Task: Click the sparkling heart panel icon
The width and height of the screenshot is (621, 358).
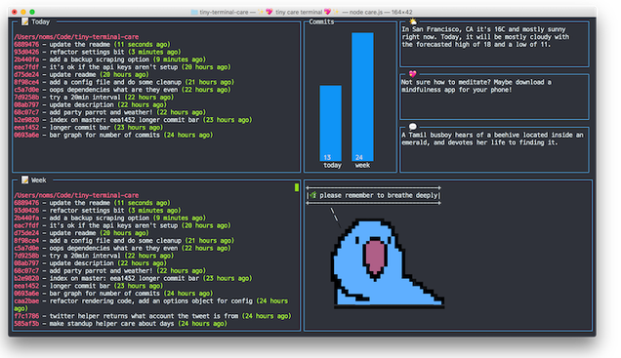Action: tap(413, 74)
